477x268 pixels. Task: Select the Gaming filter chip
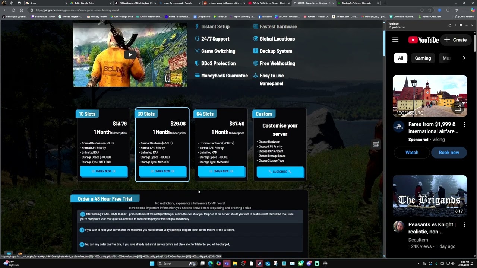pyautogui.click(x=423, y=58)
